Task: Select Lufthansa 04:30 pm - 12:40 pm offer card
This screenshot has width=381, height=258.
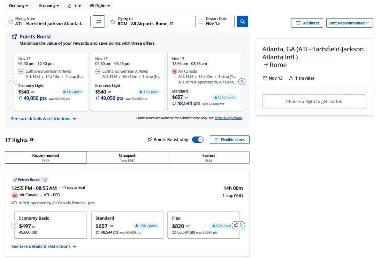Action: click(x=51, y=81)
